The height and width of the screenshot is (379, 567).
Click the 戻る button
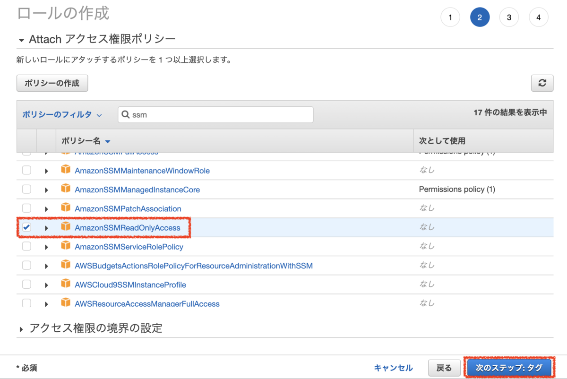click(x=444, y=368)
